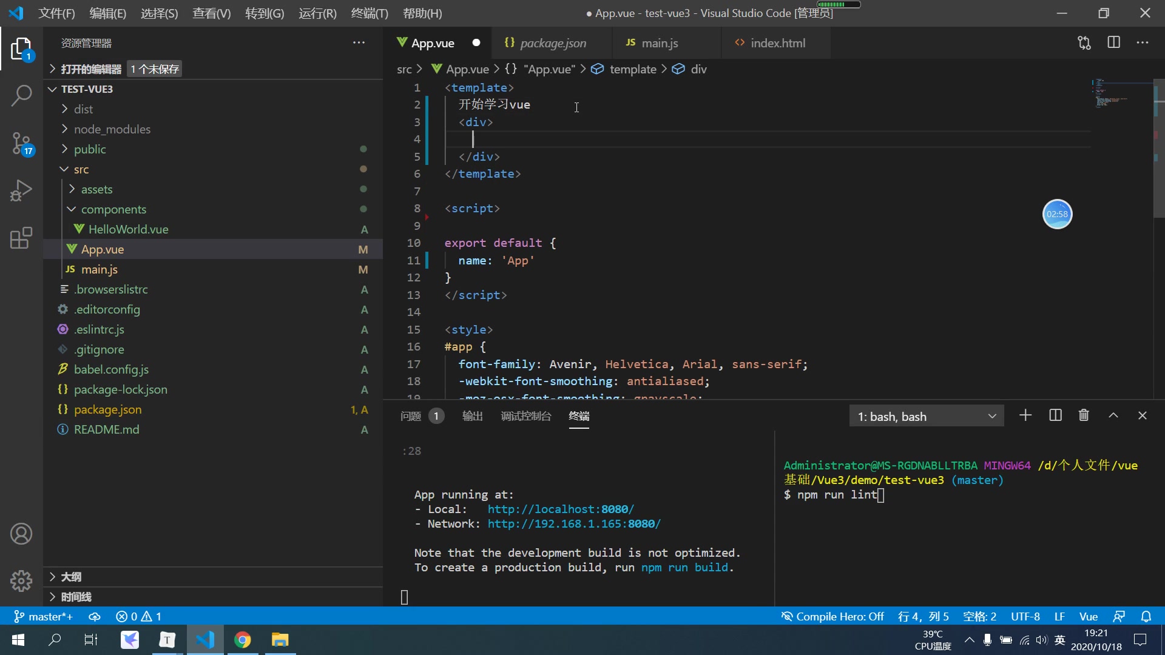Screen dimensions: 1165x655
Task: Click the 02:58 floating timer bubble
Action: (x=1057, y=214)
